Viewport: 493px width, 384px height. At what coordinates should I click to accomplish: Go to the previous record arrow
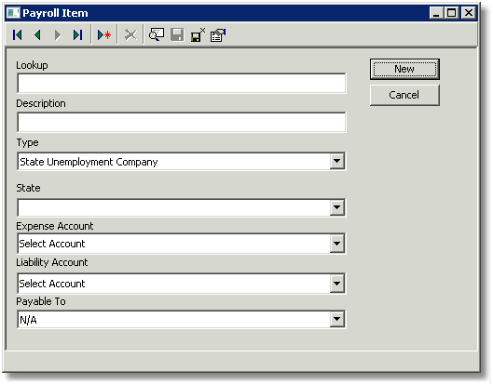pos(37,34)
